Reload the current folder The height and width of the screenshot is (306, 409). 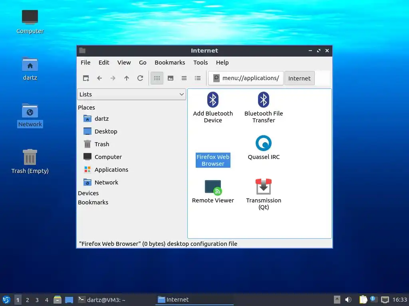click(x=140, y=78)
